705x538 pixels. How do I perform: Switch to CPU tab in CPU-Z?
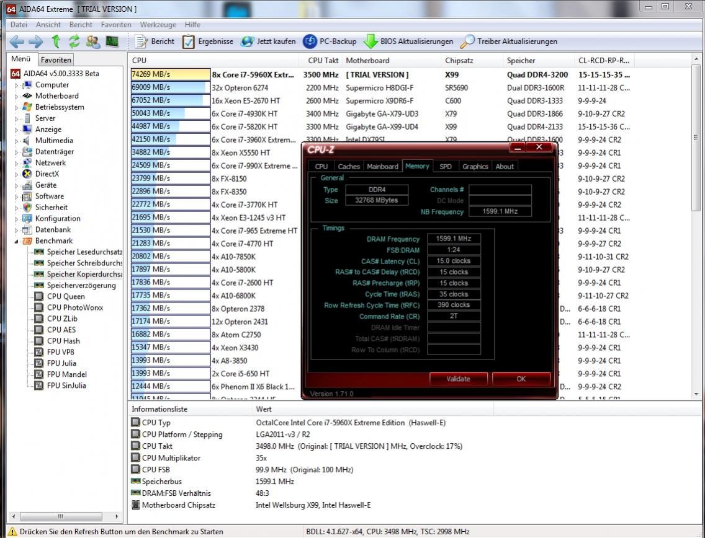pyautogui.click(x=321, y=167)
